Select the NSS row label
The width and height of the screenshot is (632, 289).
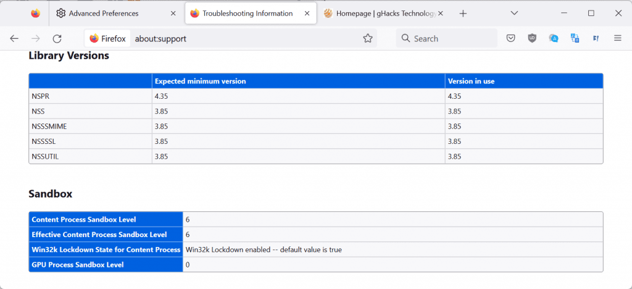pos(38,111)
